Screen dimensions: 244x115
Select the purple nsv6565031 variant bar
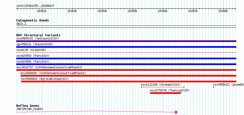126,41
